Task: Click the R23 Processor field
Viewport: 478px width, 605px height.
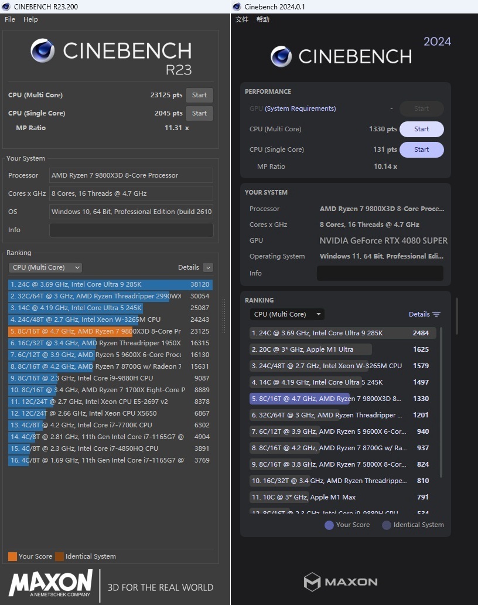Action: coord(131,175)
